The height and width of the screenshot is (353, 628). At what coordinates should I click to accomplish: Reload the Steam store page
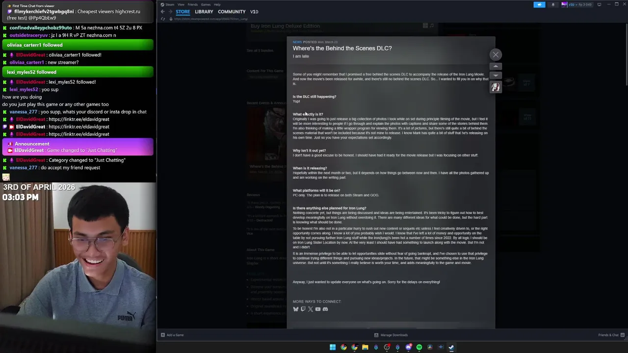(x=163, y=19)
